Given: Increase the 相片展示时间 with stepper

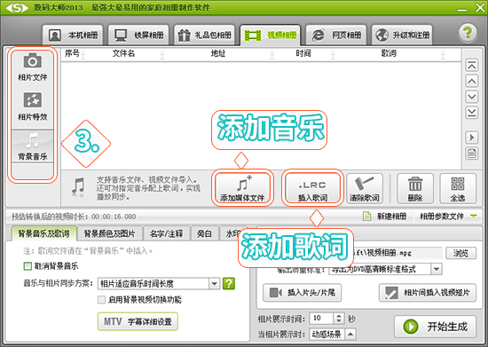Looking at the screenshot, I should [339, 315].
